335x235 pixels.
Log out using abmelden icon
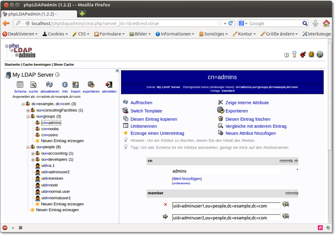(109, 85)
